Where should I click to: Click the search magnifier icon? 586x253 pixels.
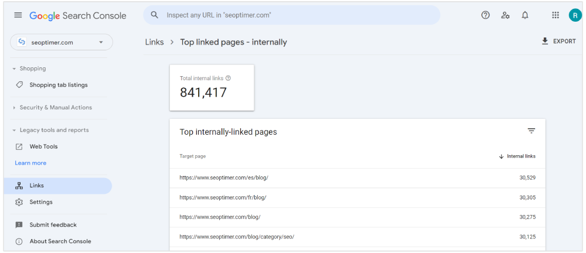click(154, 15)
